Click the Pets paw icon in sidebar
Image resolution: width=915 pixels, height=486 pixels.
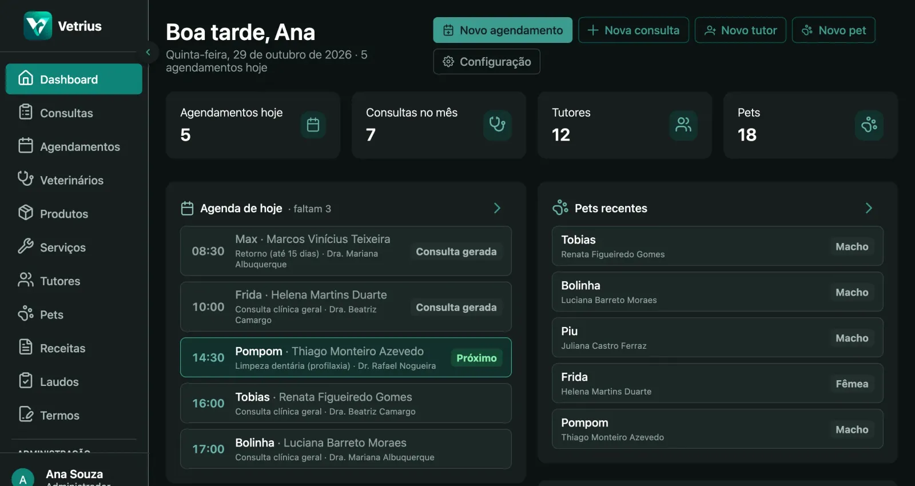(26, 314)
